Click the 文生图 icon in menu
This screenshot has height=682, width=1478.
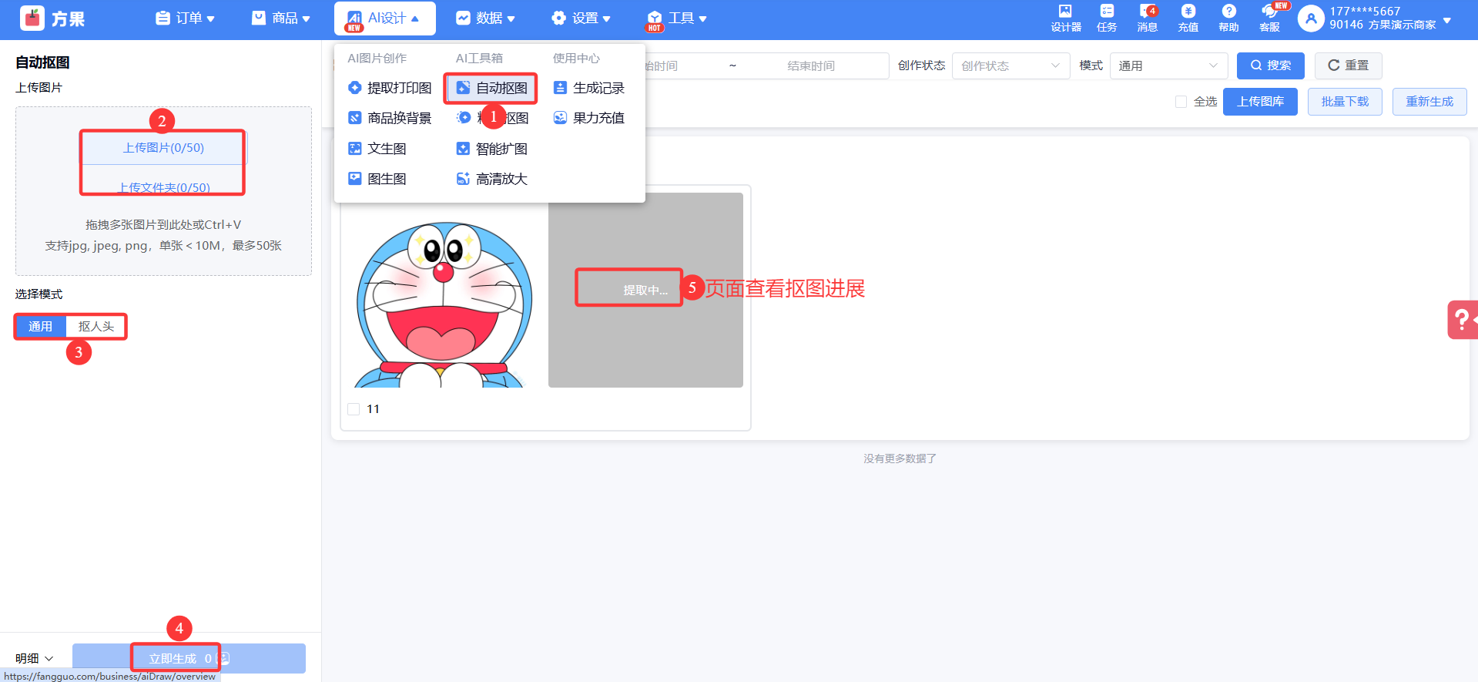click(x=355, y=149)
